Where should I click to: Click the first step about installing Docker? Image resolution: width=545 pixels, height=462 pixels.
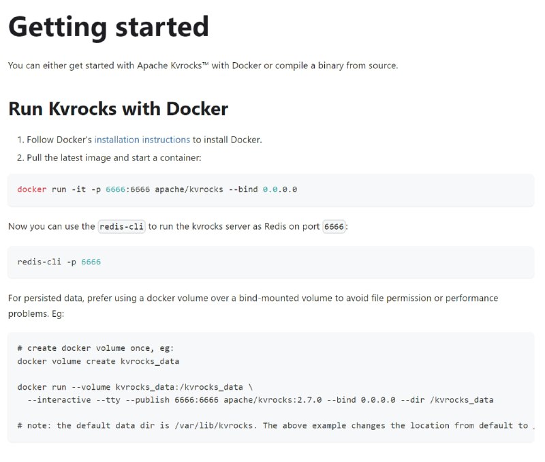[140, 140]
